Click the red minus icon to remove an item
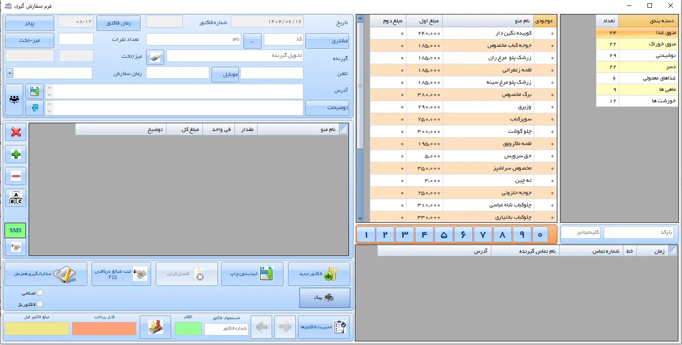Viewport: 682px width, 345px height. pyautogui.click(x=15, y=175)
